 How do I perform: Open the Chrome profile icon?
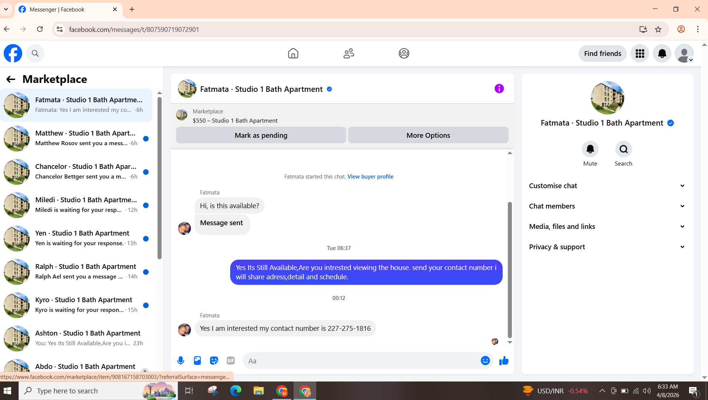coord(681,29)
